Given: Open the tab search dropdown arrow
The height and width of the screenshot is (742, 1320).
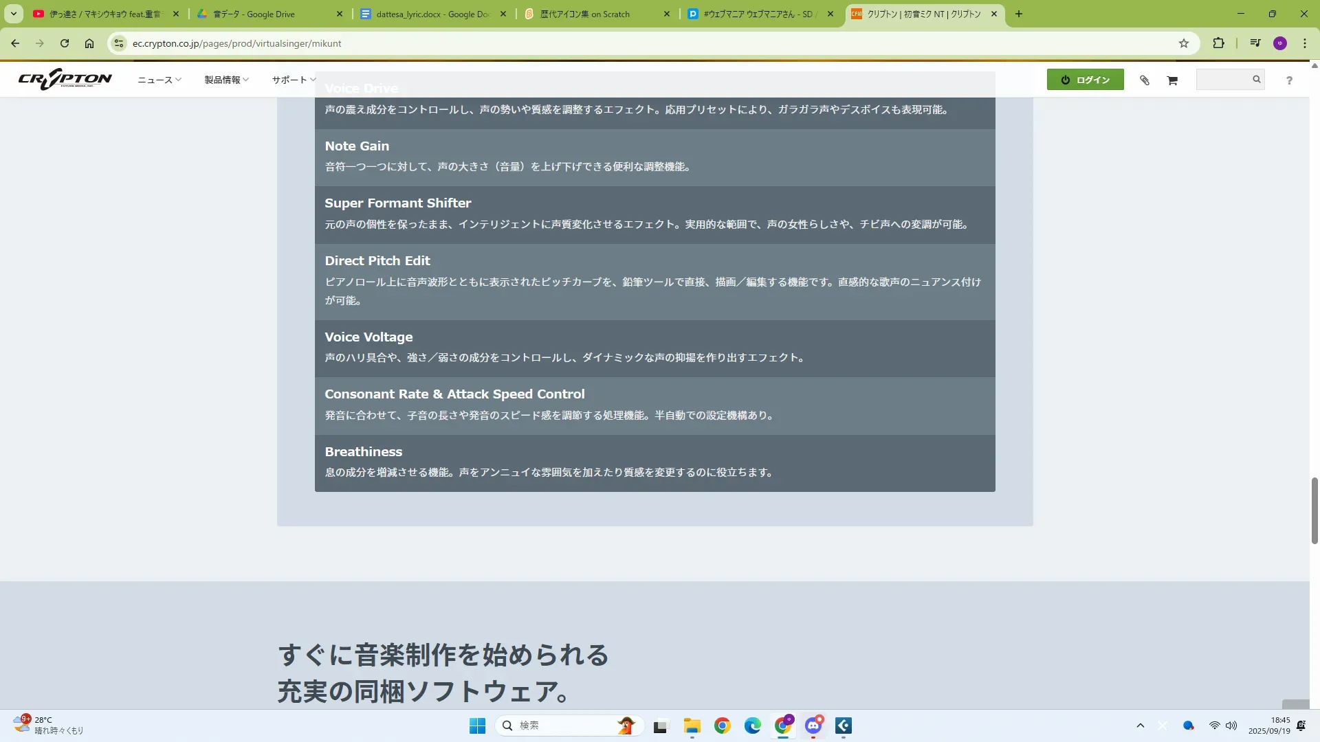Looking at the screenshot, I should [13, 14].
